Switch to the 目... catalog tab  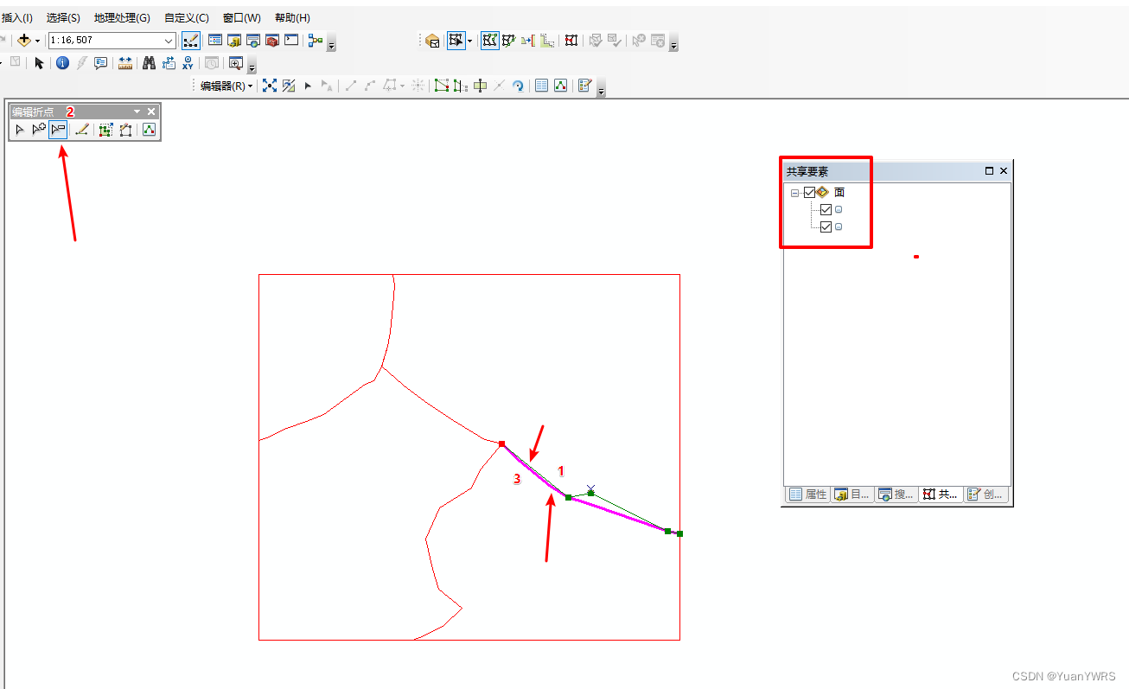[x=852, y=494]
